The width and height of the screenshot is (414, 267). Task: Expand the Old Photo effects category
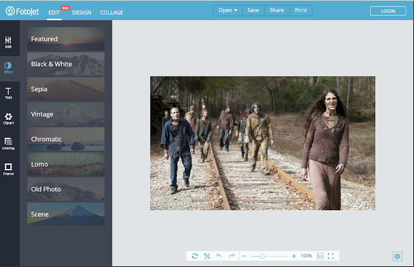tap(66, 189)
